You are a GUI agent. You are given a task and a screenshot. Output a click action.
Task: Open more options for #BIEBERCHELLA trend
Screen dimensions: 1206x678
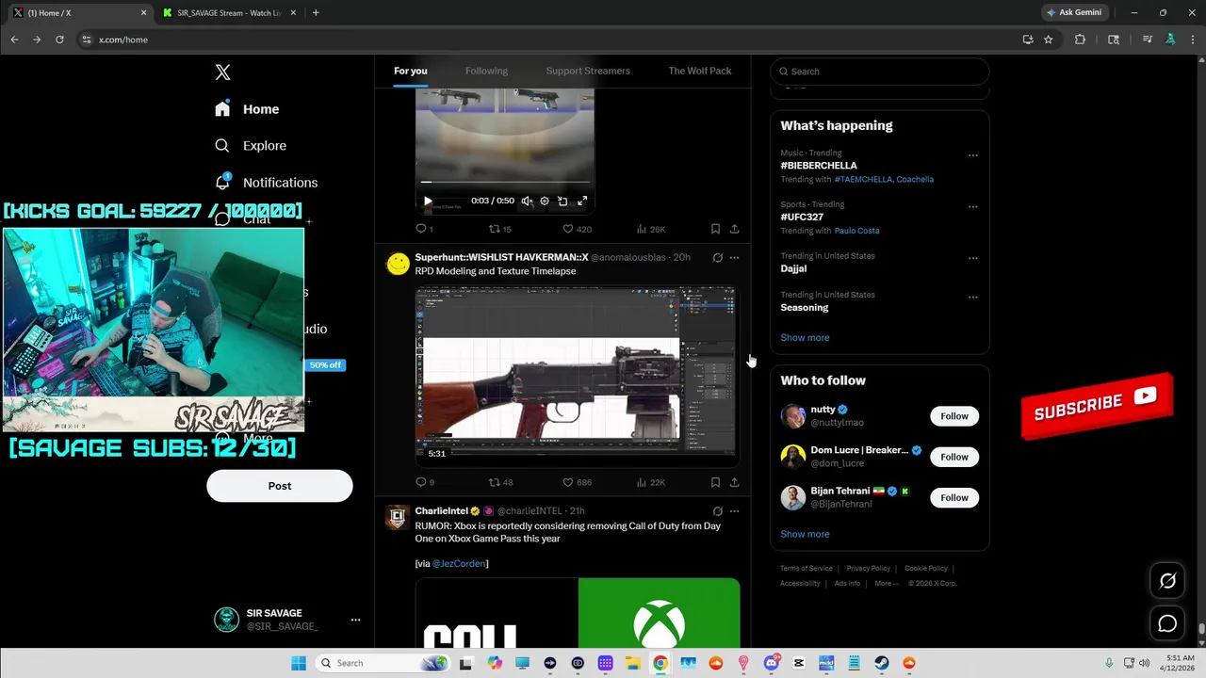tap(972, 155)
